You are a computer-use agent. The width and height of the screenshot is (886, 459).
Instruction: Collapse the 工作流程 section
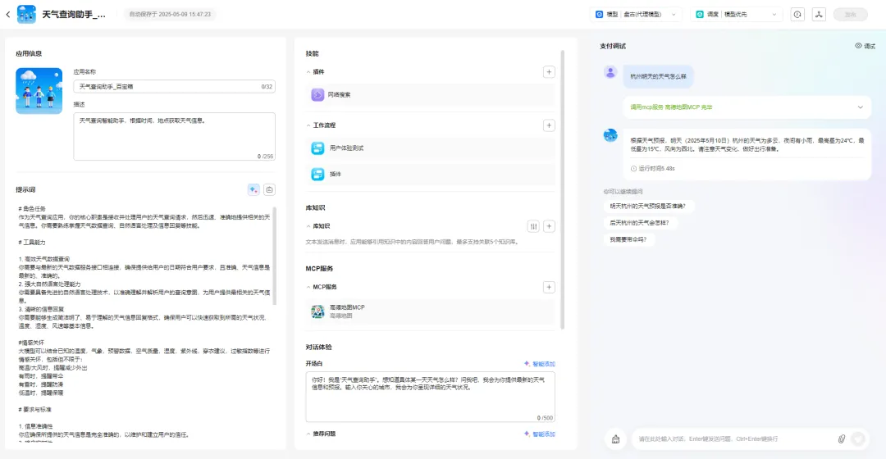pyautogui.click(x=308, y=125)
